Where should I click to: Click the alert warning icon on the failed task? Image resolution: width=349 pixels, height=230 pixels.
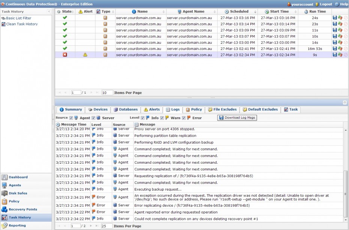(85, 55)
